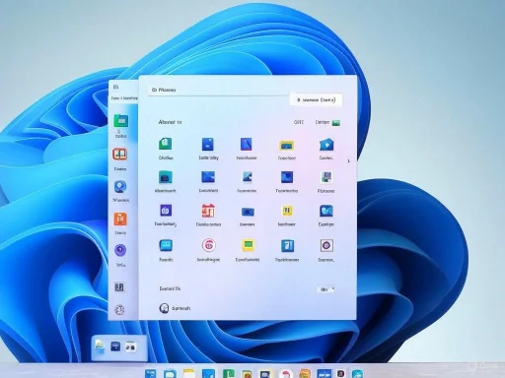Launch dark blue square app with round shadow
This screenshot has width=505, height=378.
point(287,177)
